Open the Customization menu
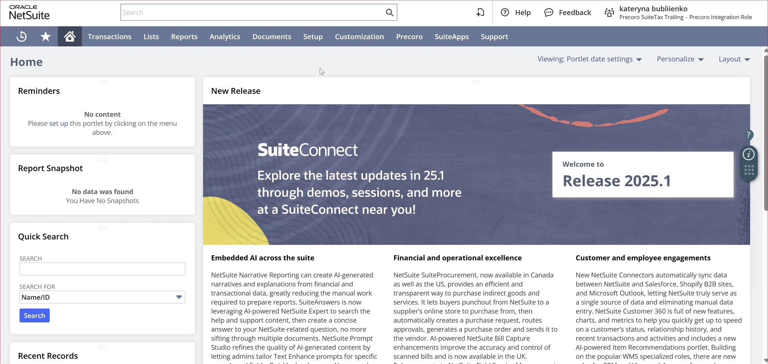Viewport: 768px width, 364px height. tap(359, 36)
